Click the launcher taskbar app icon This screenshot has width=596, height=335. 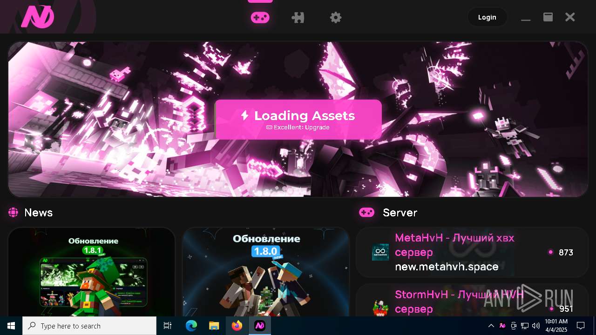[260, 326]
